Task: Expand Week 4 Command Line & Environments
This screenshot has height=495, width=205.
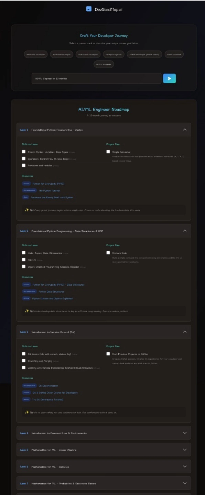Action: pos(104,433)
